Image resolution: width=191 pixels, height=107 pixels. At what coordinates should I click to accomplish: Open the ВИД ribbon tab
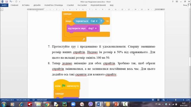point(111,5)
